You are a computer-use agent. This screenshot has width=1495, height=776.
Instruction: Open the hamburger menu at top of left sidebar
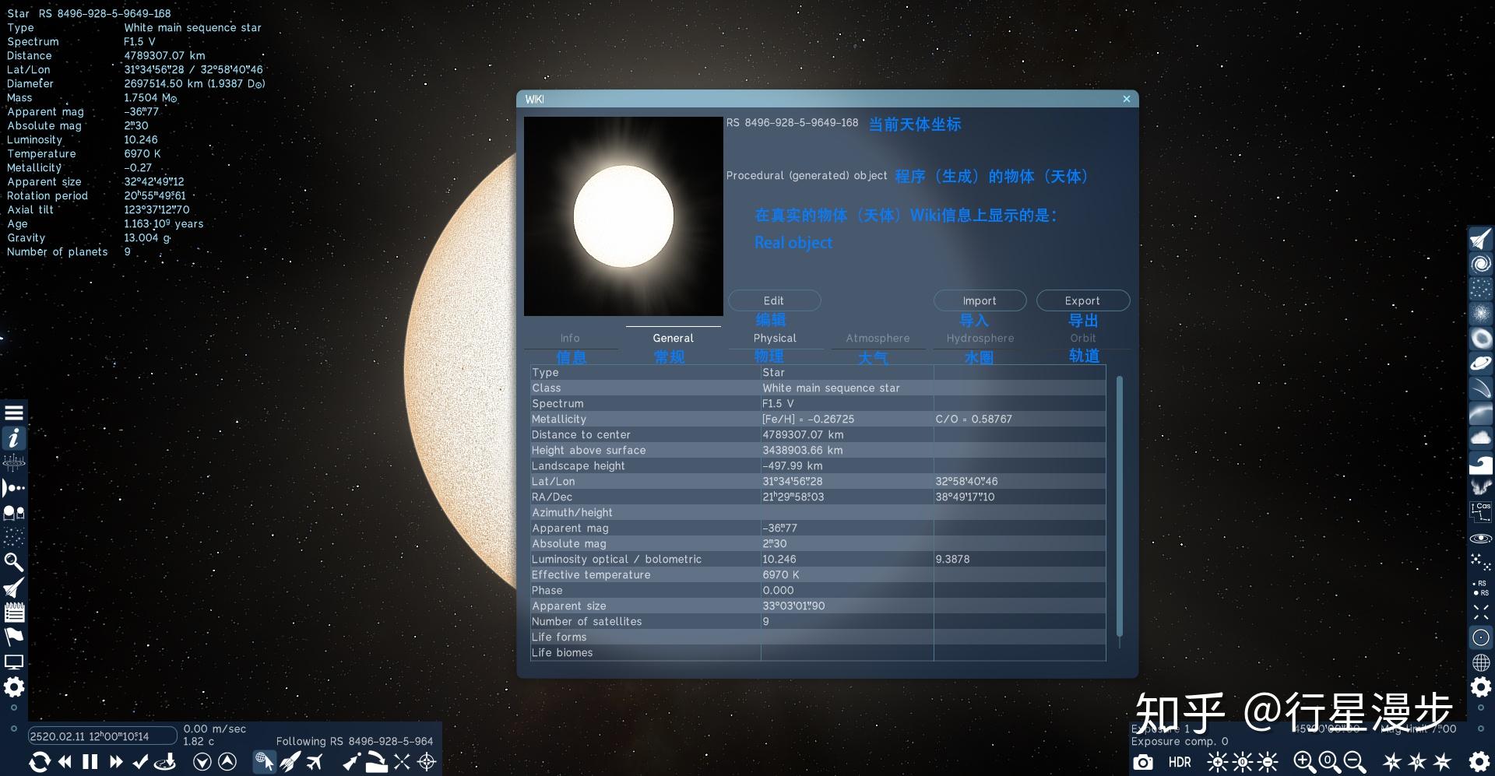click(13, 412)
